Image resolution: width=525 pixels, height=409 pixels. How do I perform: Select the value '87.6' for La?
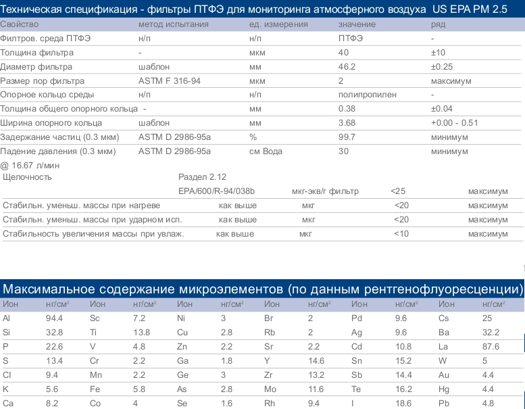(491, 347)
